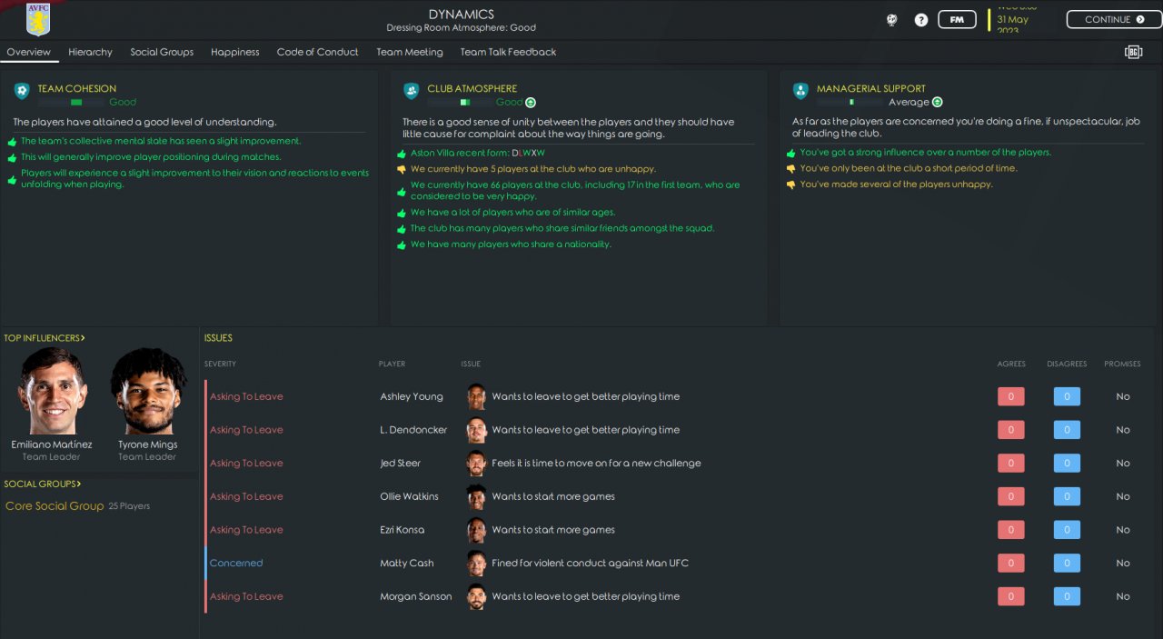Click the Team Cohesion progress bar
The image size is (1163, 639).
point(71,103)
